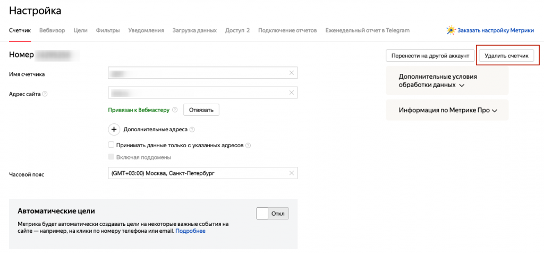
Task: Open the Часовой пояс dropdown
Action: (x=197, y=173)
